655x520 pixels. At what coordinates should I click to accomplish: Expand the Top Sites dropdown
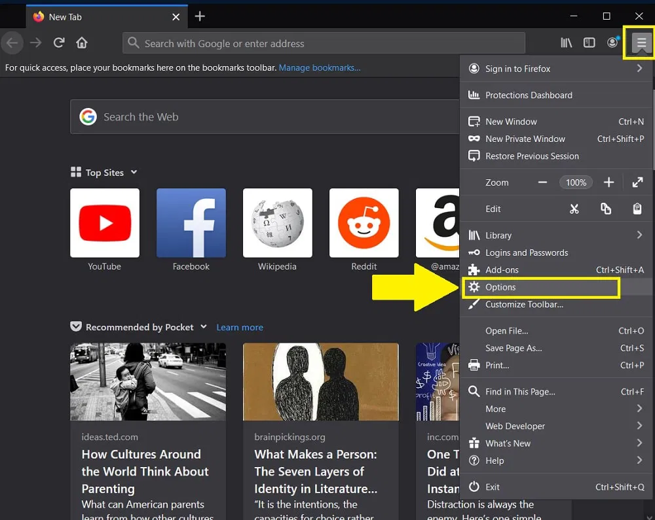click(x=134, y=172)
